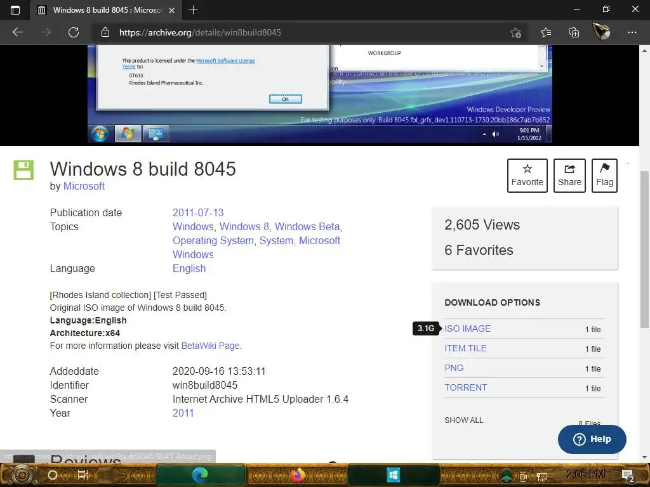Launch Firefox from the taskbar

[x=297, y=475]
